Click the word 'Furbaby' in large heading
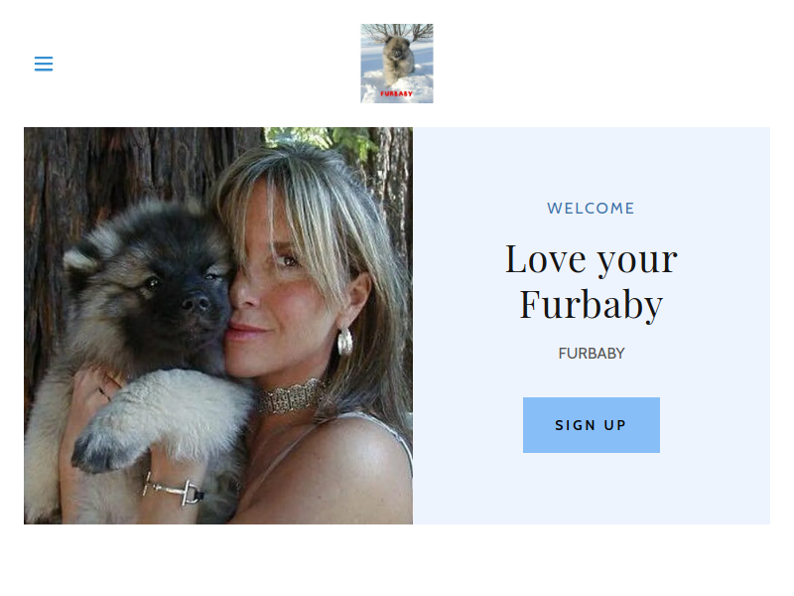The image size is (794, 596). [x=591, y=306]
